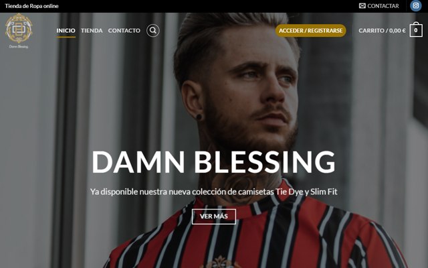Open the Instagram profile icon

pos(416,6)
